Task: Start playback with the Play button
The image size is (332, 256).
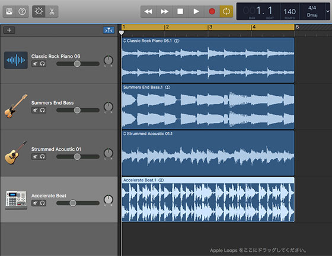Action: (196, 11)
